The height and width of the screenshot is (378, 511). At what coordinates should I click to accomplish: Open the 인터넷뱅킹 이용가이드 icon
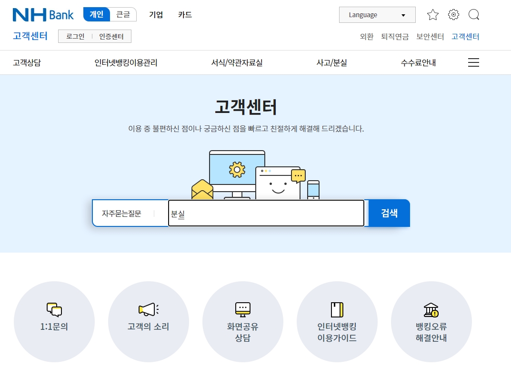[x=337, y=322]
